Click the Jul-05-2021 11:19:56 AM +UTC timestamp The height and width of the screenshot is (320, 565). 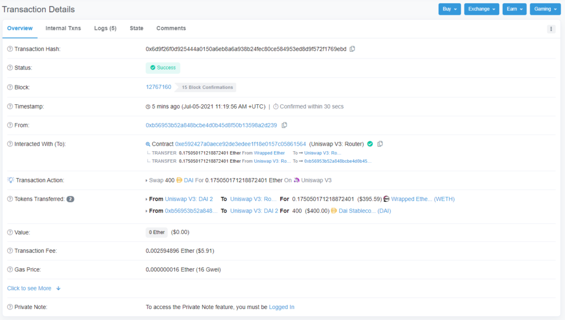click(224, 106)
